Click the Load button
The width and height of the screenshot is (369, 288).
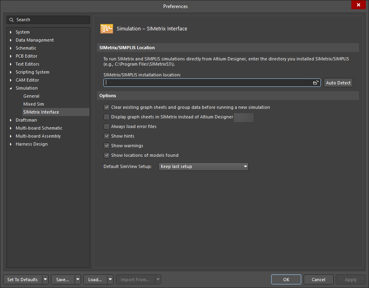[x=94, y=279]
